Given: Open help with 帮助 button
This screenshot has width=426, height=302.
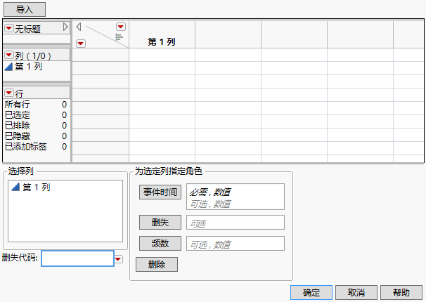Looking at the screenshot, I should click(x=401, y=292).
